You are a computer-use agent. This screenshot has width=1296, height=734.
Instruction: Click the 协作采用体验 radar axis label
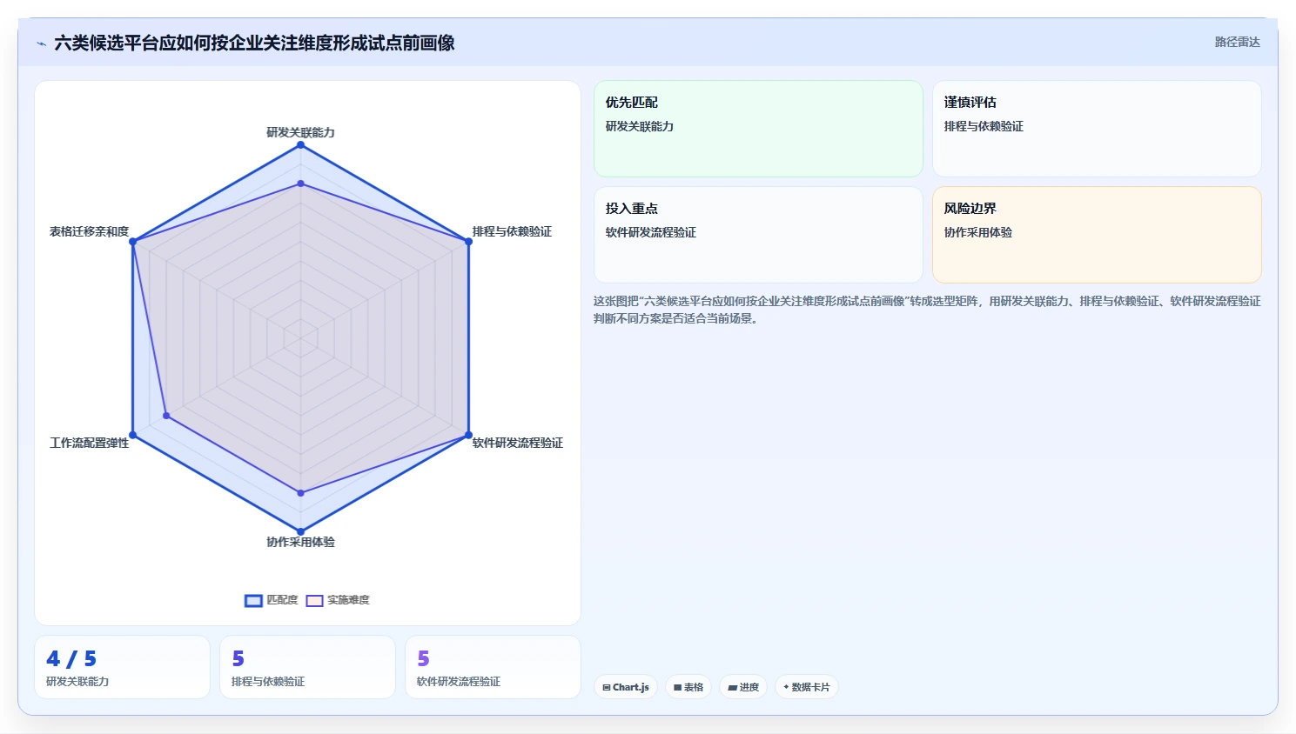pos(300,542)
